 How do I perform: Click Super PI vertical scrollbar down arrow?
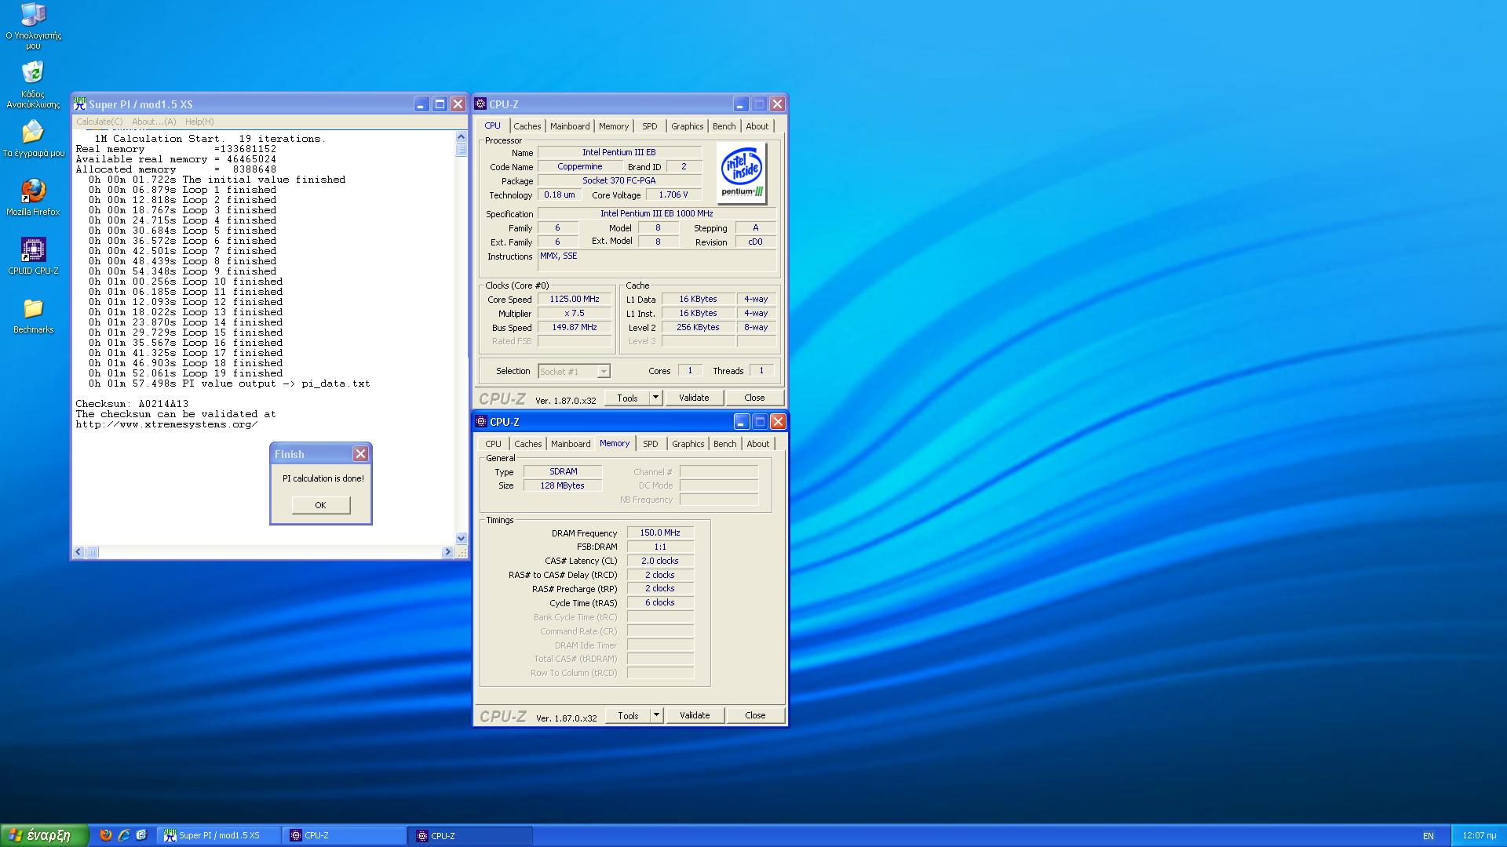tap(461, 538)
